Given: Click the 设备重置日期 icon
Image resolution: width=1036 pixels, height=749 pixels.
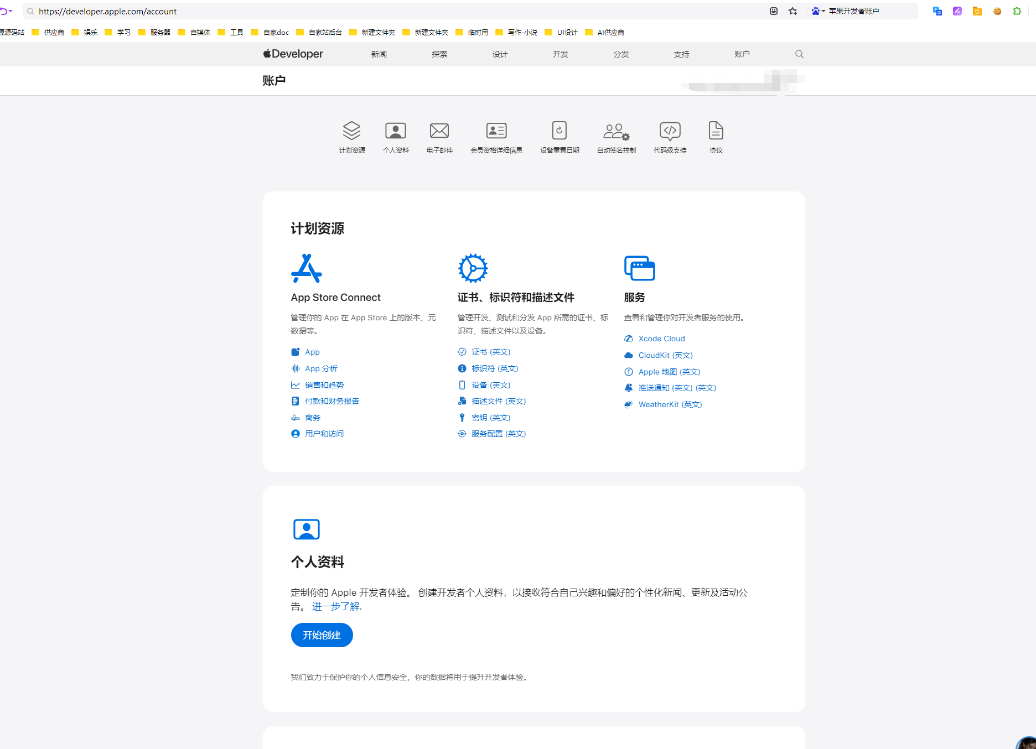Looking at the screenshot, I should click(x=560, y=131).
